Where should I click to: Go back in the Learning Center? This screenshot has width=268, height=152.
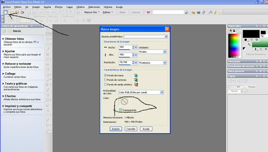tap(4, 31)
